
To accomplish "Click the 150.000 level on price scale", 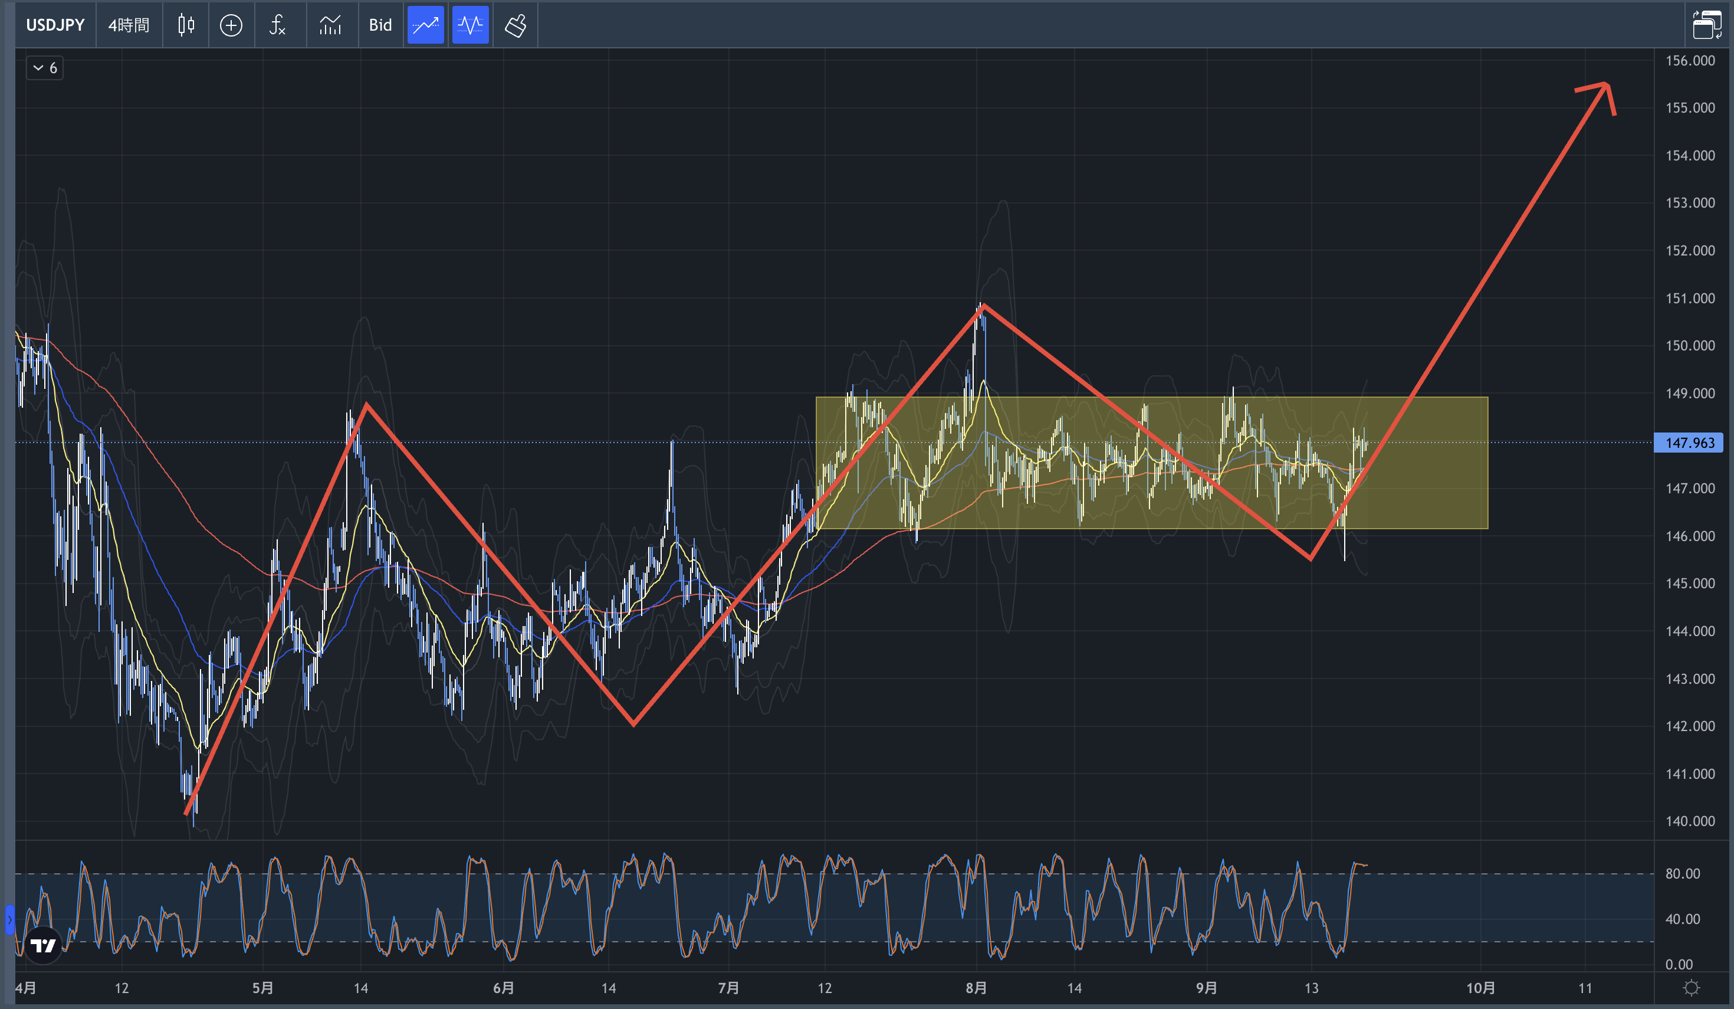I will (1689, 346).
